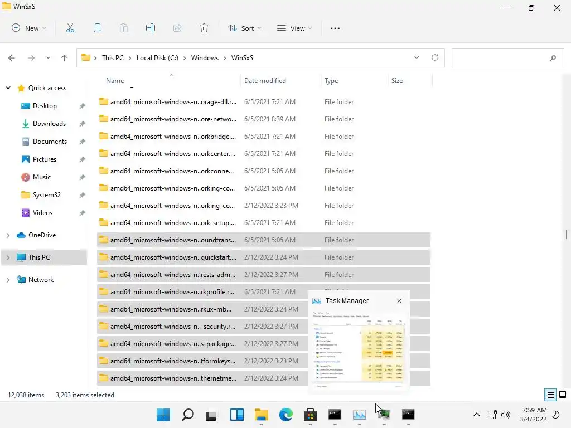Click Windows in the address breadcrumb

tap(205, 58)
